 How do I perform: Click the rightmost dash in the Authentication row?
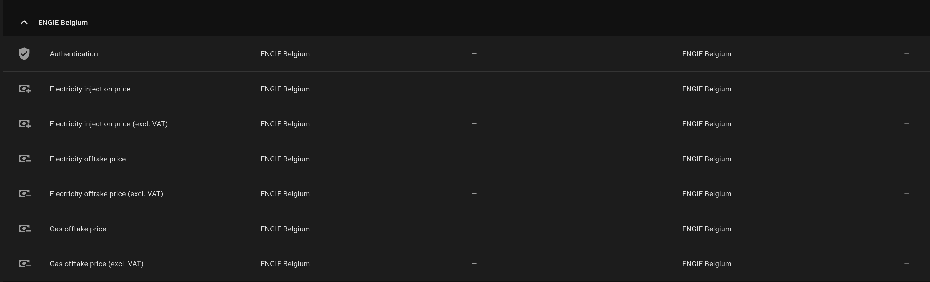pyautogui.click(x=907, y=54)
